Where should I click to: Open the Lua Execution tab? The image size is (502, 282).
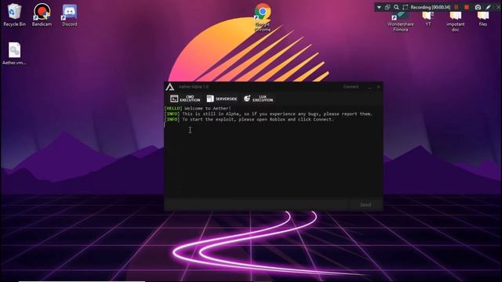point(258,99)
